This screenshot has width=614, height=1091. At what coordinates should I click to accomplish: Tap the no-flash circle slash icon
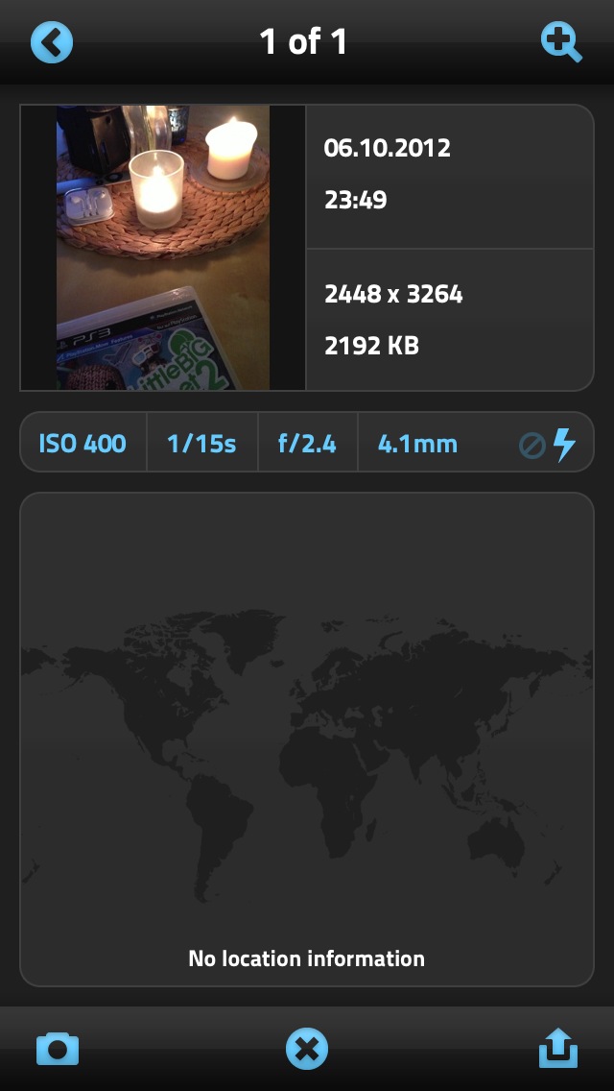click(x=532, y=446)
